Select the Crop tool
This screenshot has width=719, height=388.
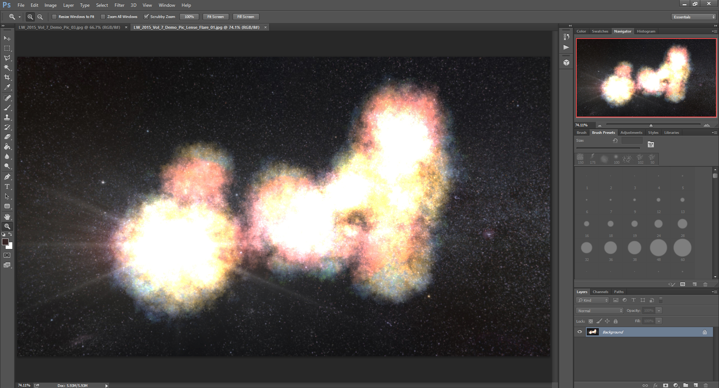(7, 77)
